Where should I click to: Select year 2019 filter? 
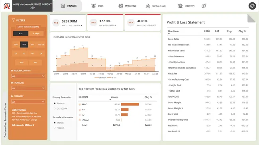click(16, 45)
